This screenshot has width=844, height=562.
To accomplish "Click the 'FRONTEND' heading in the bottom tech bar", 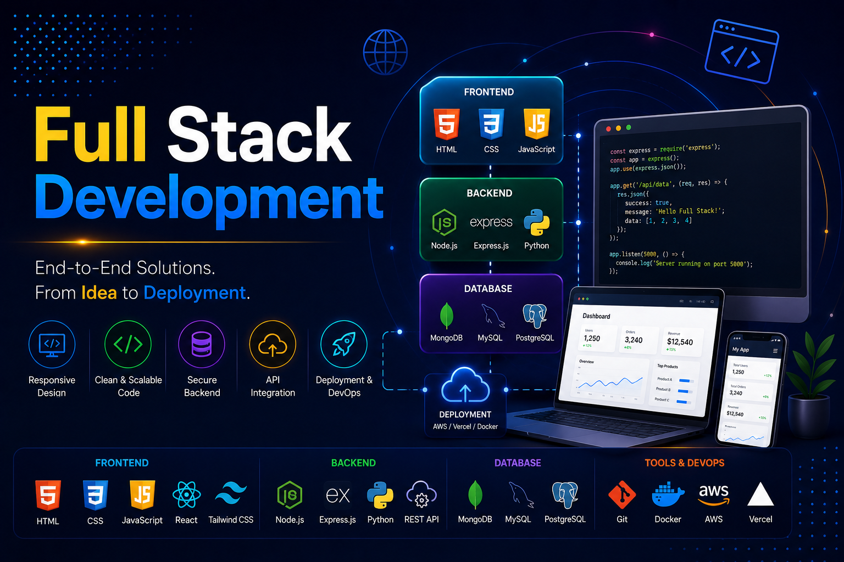I will coord(122,463).
